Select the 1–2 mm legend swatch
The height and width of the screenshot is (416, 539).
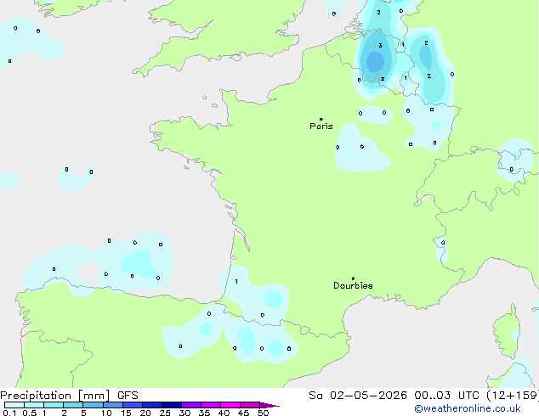tap(54, 405)
